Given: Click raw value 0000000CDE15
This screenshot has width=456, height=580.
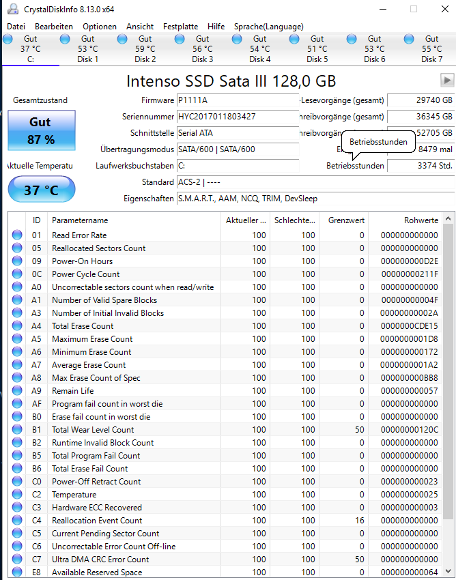Looking at the screenshot, I should [410, 326].
